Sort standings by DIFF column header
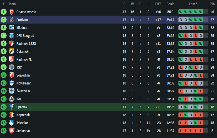Image resolution: width=217 pixels, height=138 pixels. coord(158,4)
